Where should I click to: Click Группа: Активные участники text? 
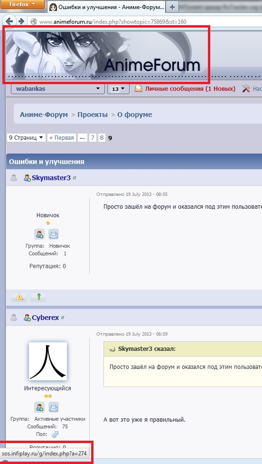(x=48, y=419)
